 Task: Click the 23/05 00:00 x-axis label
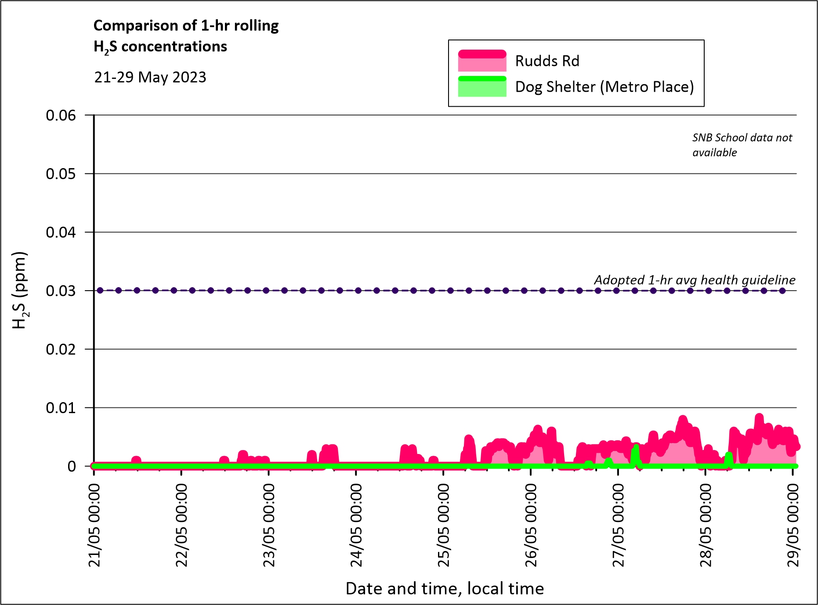(x=269, y=525)
